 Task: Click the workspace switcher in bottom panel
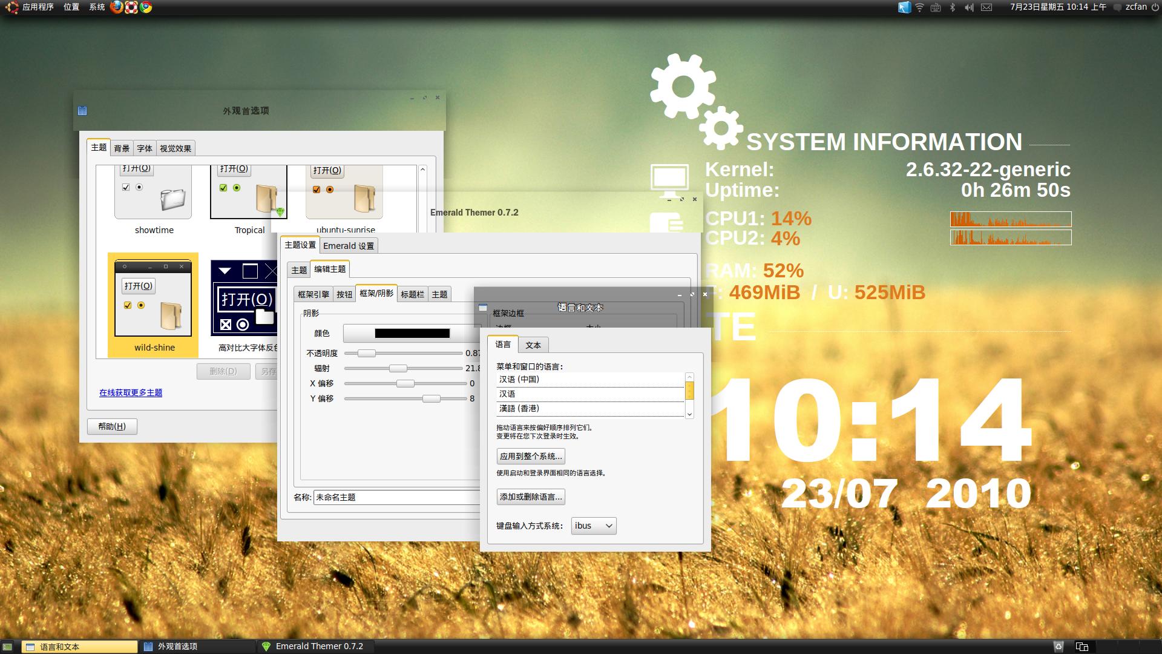(x=1082, y=647)
